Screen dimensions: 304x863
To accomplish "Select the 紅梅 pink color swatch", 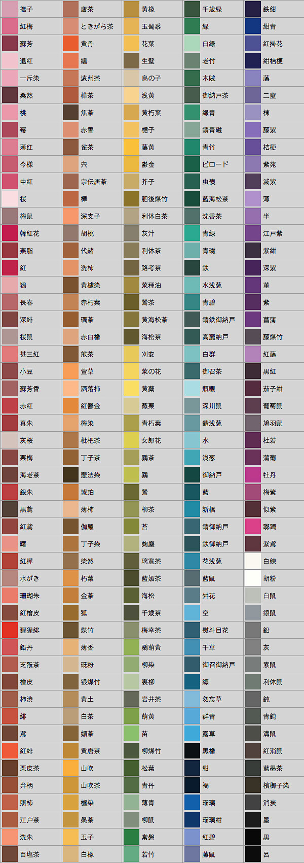I will (x=10, y=26).
